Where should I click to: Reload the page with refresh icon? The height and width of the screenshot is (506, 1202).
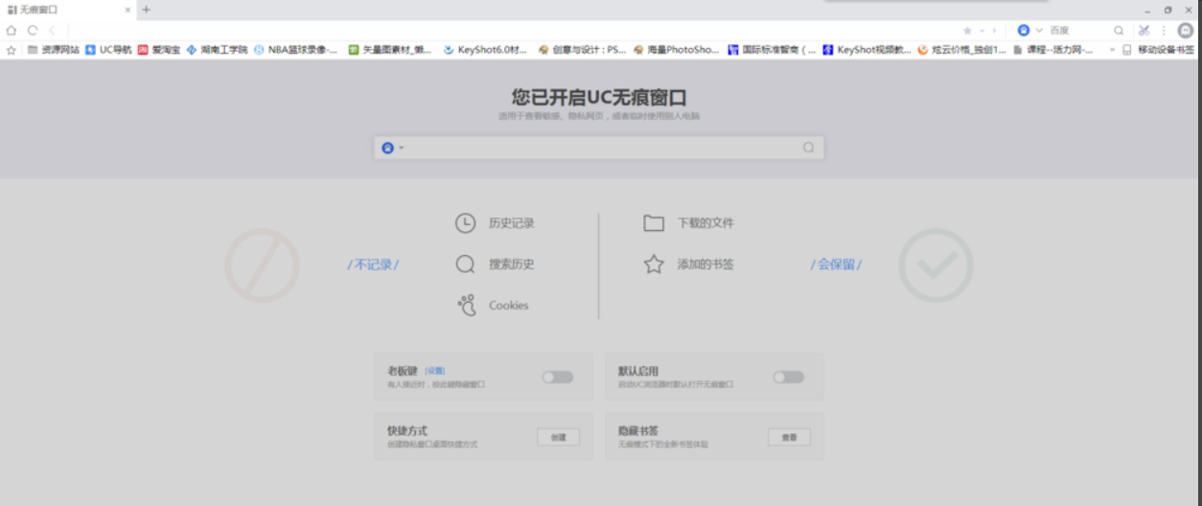coord(32,31)
